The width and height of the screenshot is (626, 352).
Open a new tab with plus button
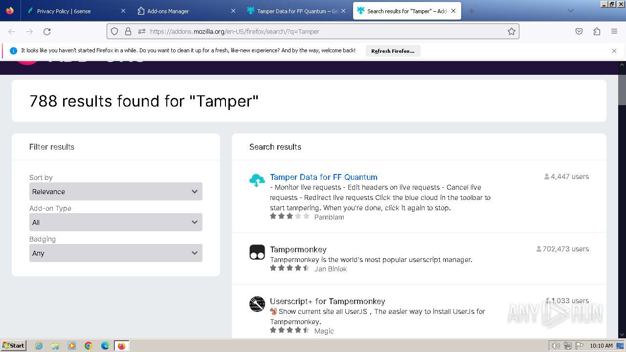click(471, 11)
